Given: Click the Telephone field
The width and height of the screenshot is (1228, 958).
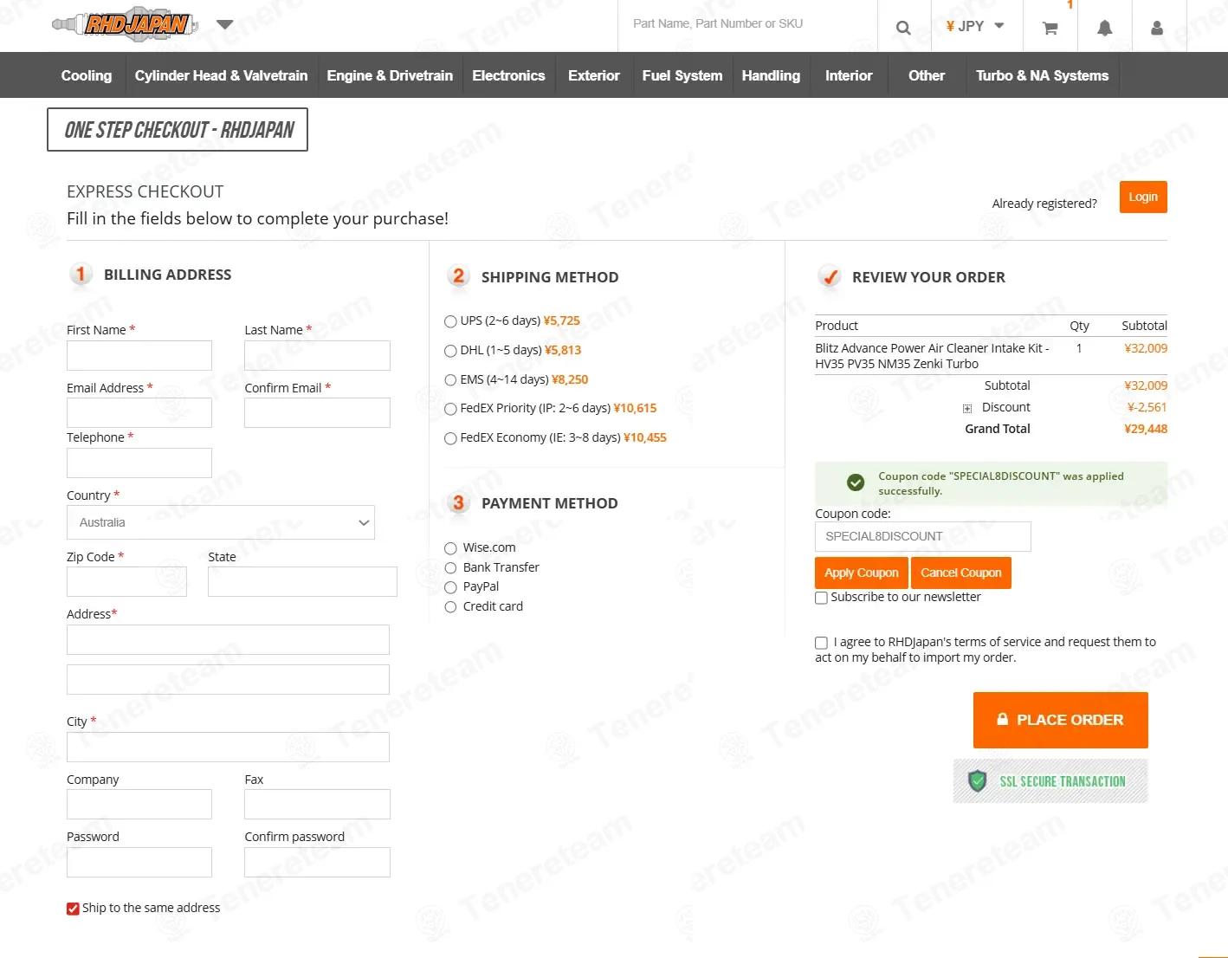Looking at the screenshot, I should pos(139,463).
